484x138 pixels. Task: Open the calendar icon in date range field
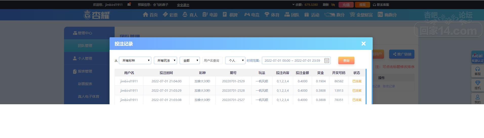pyautogui.click(x=327, y=60)
